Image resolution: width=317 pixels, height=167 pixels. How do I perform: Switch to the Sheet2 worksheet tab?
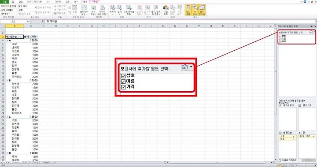pos(36,162)
